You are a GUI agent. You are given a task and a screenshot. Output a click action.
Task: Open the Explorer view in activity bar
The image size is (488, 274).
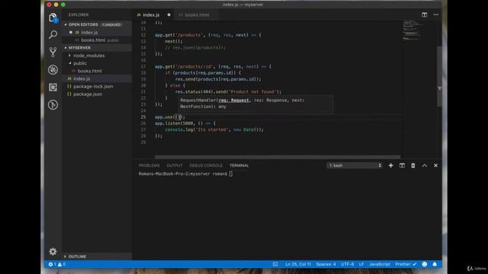[53, 18]
